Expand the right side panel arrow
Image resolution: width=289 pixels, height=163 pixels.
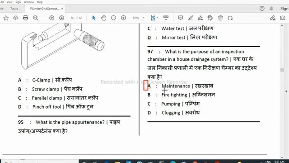point(286,91)
